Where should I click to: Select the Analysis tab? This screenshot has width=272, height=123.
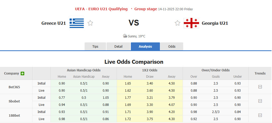[x=145, y=46]
